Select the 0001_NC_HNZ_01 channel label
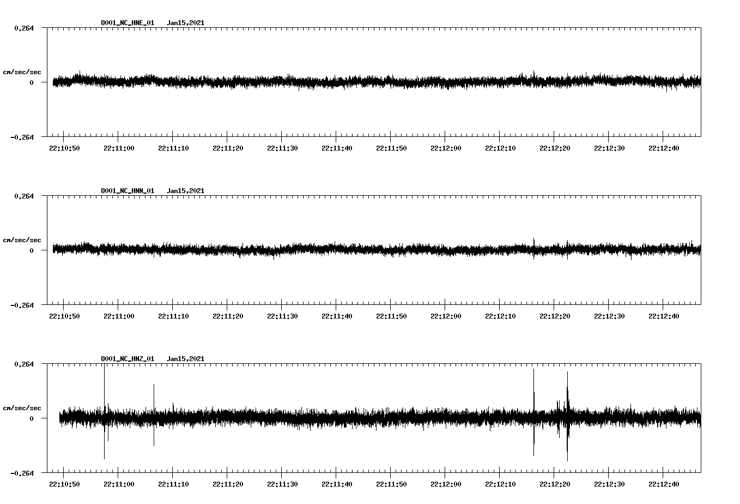This screenshot has height=504, width=740. coord(126,358)
